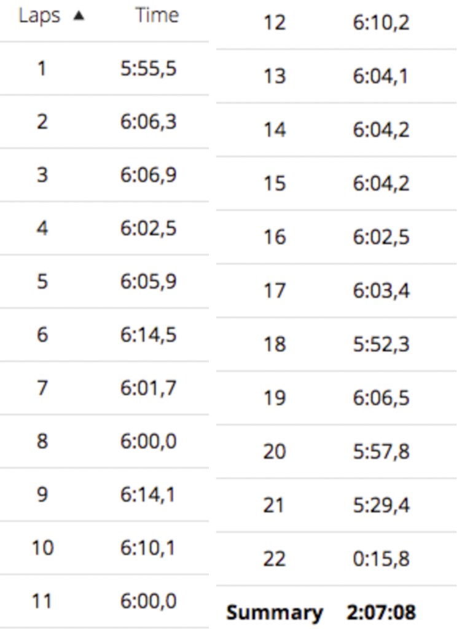The image size is (462, 629).
Task: Click the 6:14,1 time value
Action: pos(149,494)
